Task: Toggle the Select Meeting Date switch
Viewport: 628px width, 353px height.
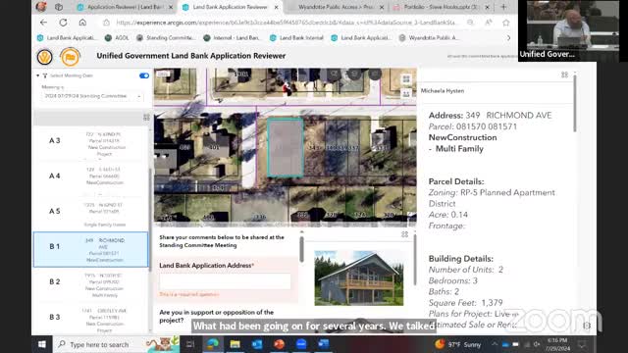Action: coord(144,76)
